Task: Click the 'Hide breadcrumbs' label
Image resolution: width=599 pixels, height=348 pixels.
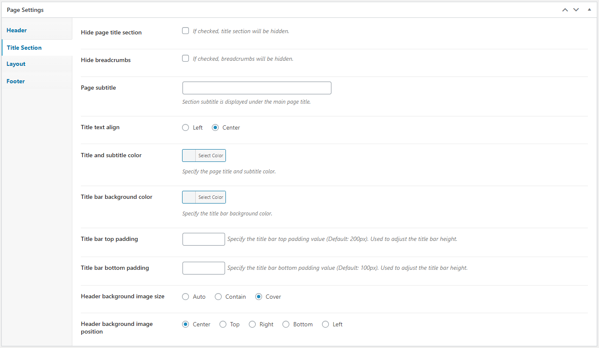Action: point(106,60)
